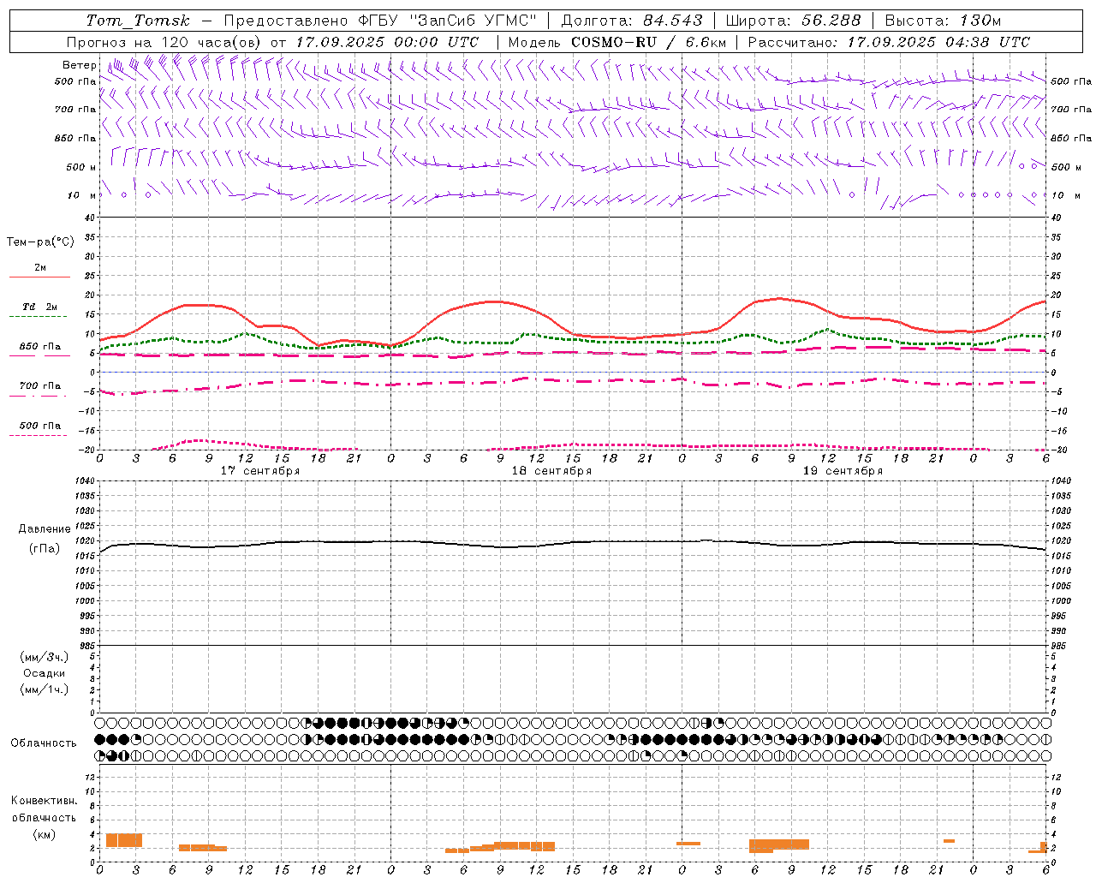Click the 500 гПа temperature legend entry
Screen dimensions: 1096x877
click(x=39, y=426)
